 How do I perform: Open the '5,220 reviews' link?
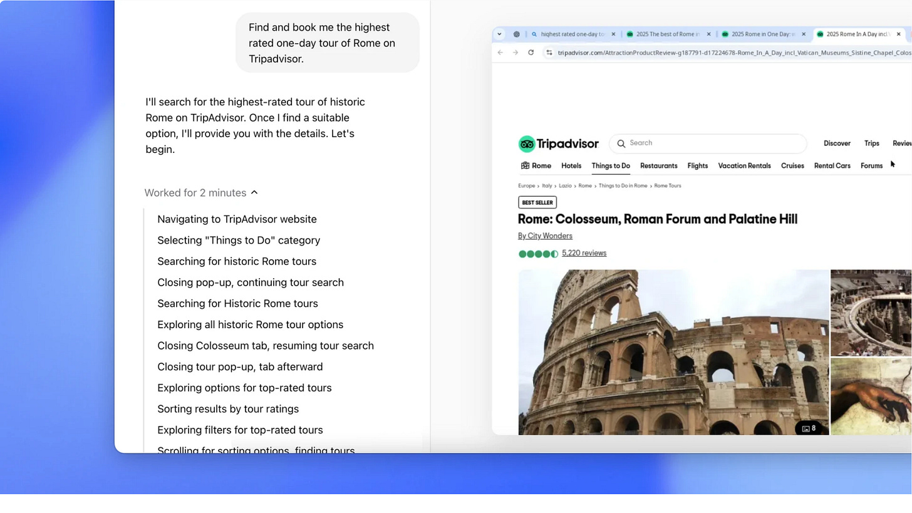tap(584, 253)
